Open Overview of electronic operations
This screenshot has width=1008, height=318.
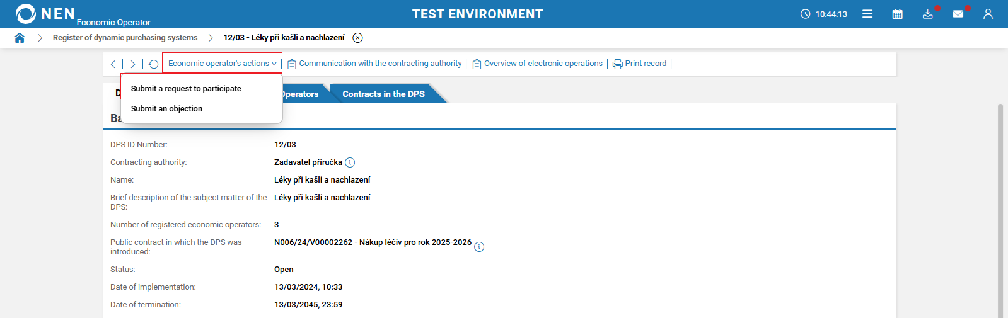tap(543, 64)
